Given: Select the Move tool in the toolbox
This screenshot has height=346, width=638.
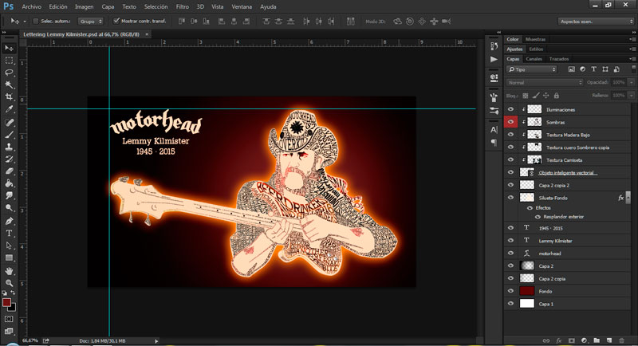Looking at the screenshot, I should (x=9, y=48).
